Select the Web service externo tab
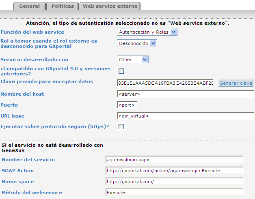 [110, 6]
